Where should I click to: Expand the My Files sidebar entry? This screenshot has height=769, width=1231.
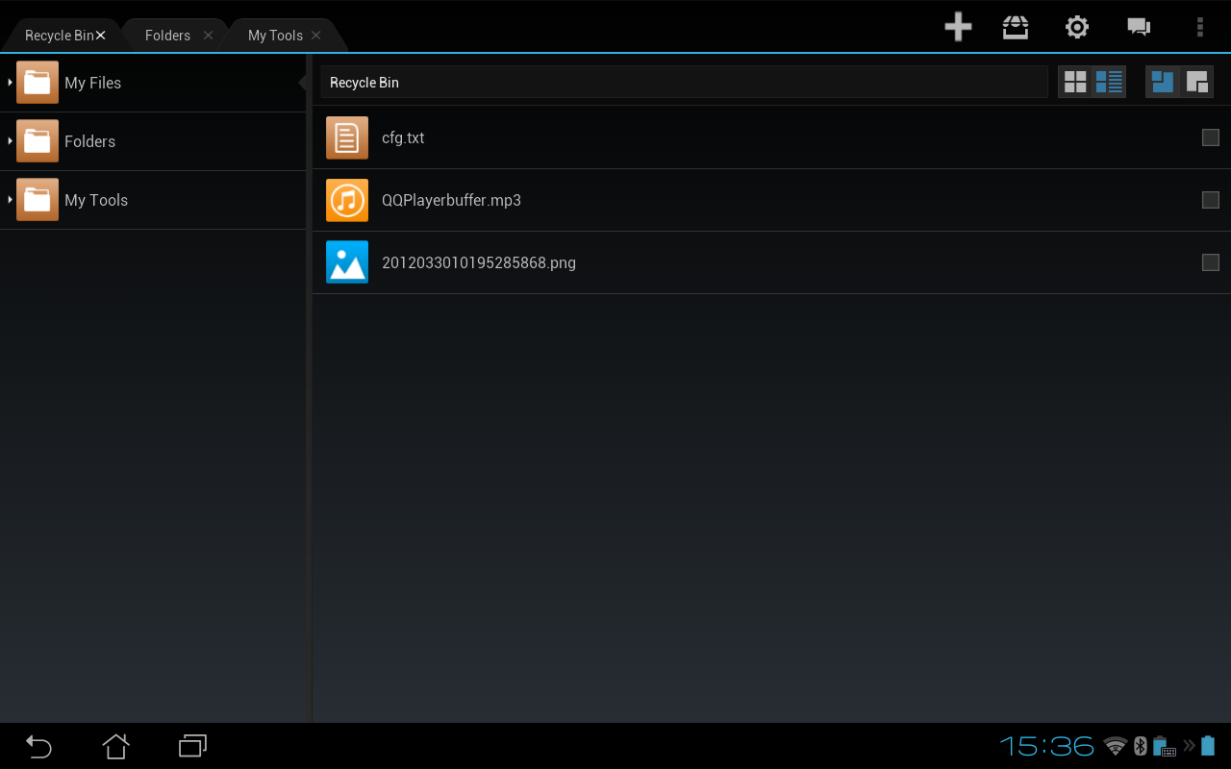pos(12,83)
